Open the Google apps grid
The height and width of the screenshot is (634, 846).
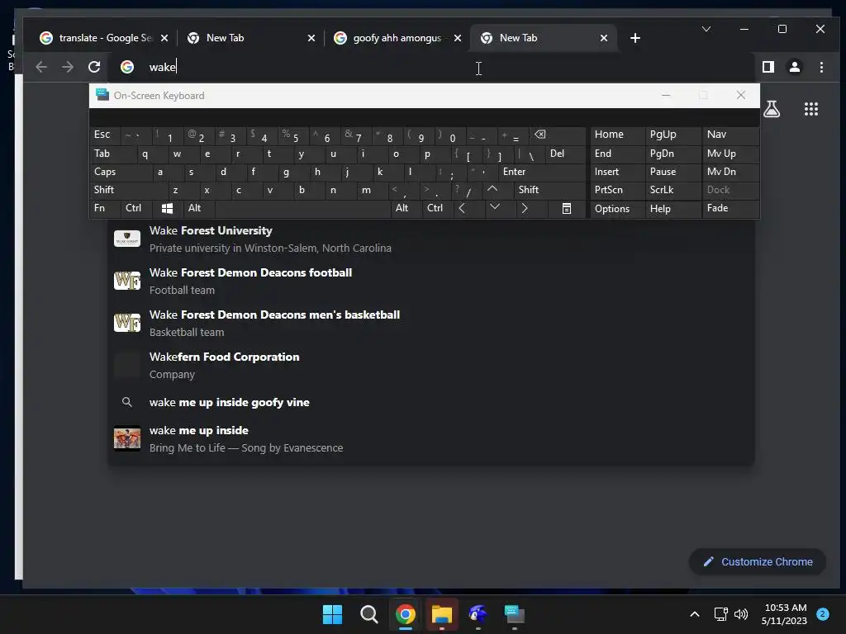tap(811, 109)
